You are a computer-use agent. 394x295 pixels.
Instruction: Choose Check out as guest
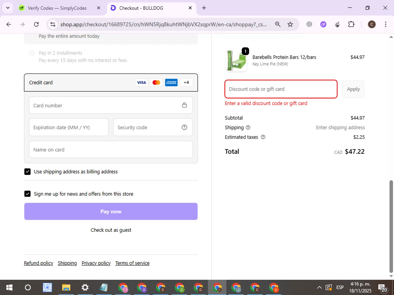pyautogui.click(x=111, y=230)
